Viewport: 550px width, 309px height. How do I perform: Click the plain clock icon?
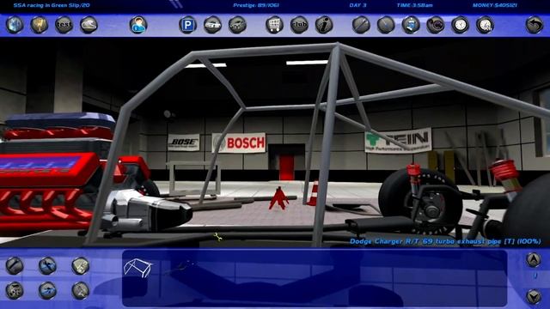point(461,25)
